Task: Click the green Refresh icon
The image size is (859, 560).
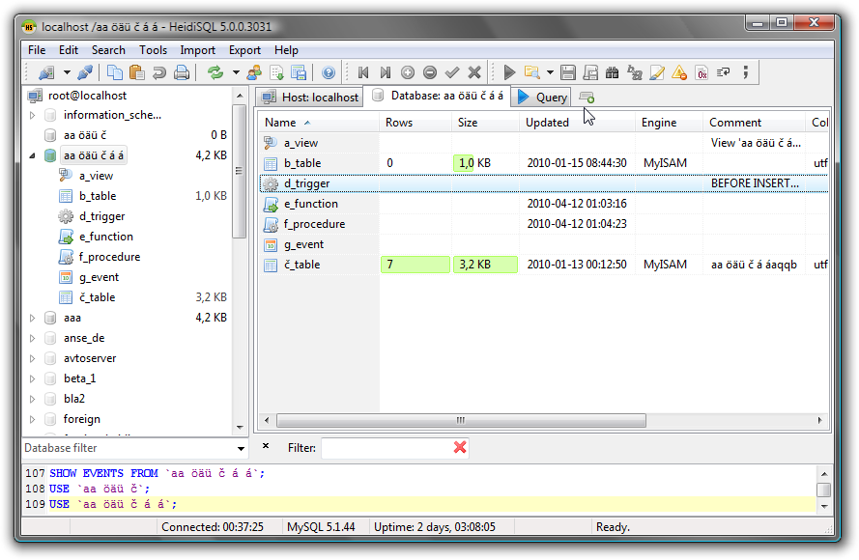Action: click(x=215, y=72)
